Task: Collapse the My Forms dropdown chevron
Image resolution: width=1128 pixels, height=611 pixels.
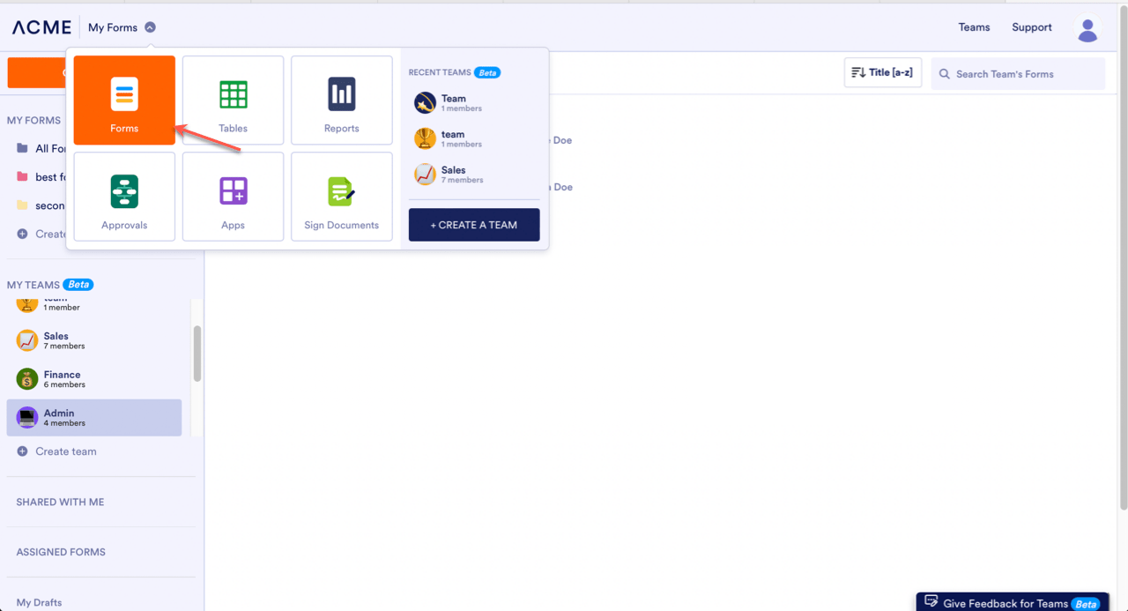Action: pos(150,27)
